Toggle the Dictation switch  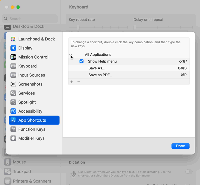pyautogui.click(x=189, y=172)
